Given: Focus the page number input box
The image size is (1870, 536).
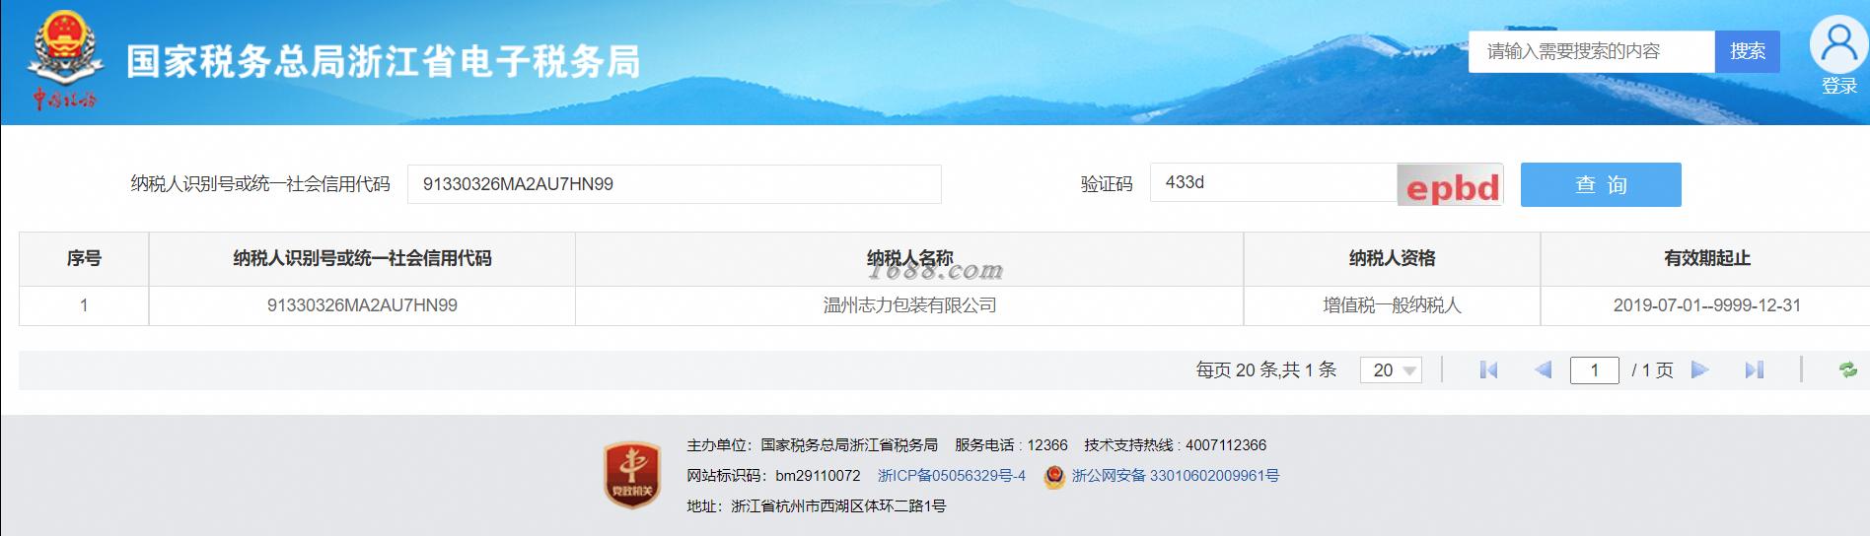Looking at the screenshot, I should [1595, 369].
